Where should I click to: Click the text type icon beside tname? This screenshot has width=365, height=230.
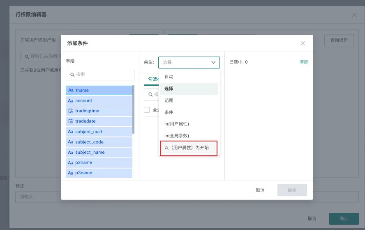tap(71, 90)
